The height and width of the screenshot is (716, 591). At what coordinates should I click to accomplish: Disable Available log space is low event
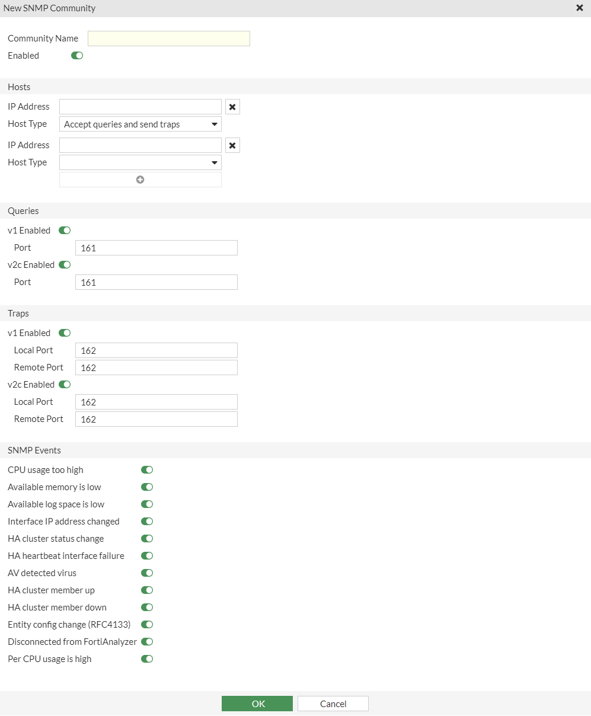pos(147,504)
